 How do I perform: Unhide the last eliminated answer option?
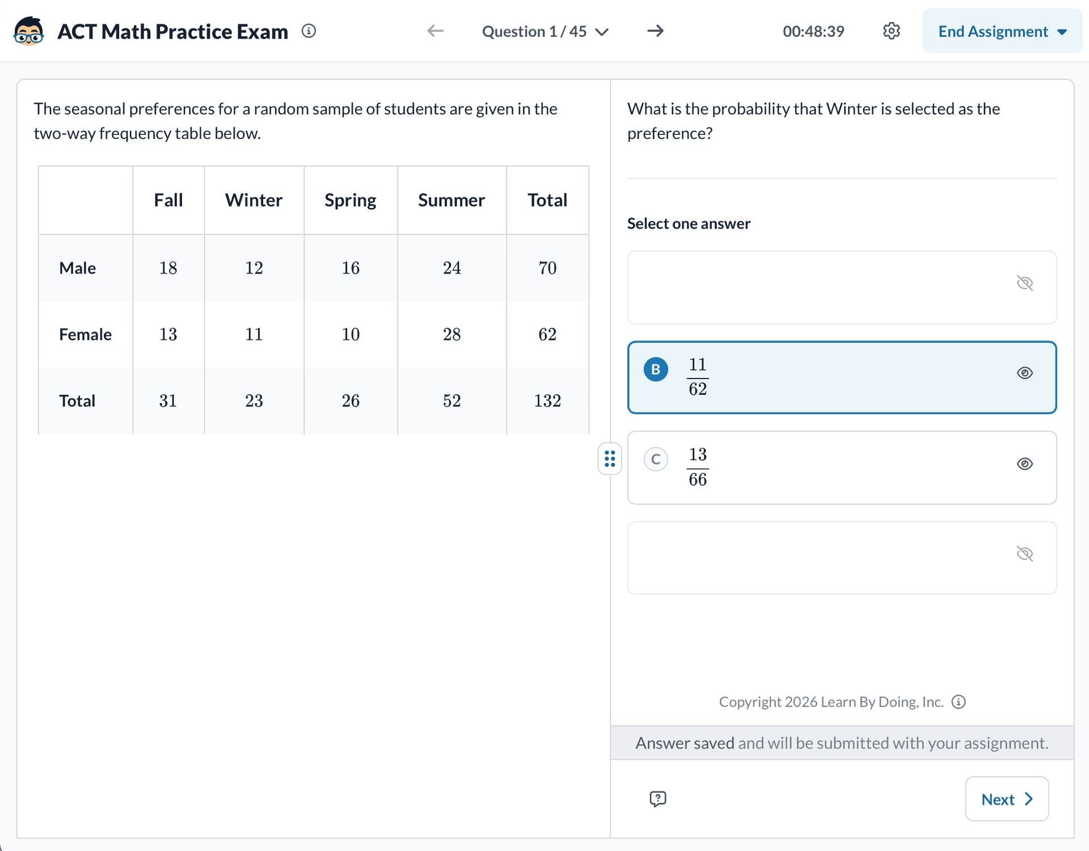1024,554
